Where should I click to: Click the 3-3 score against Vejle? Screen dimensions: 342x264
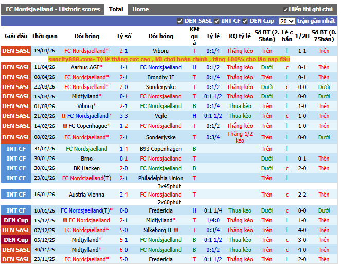(123, 116)
